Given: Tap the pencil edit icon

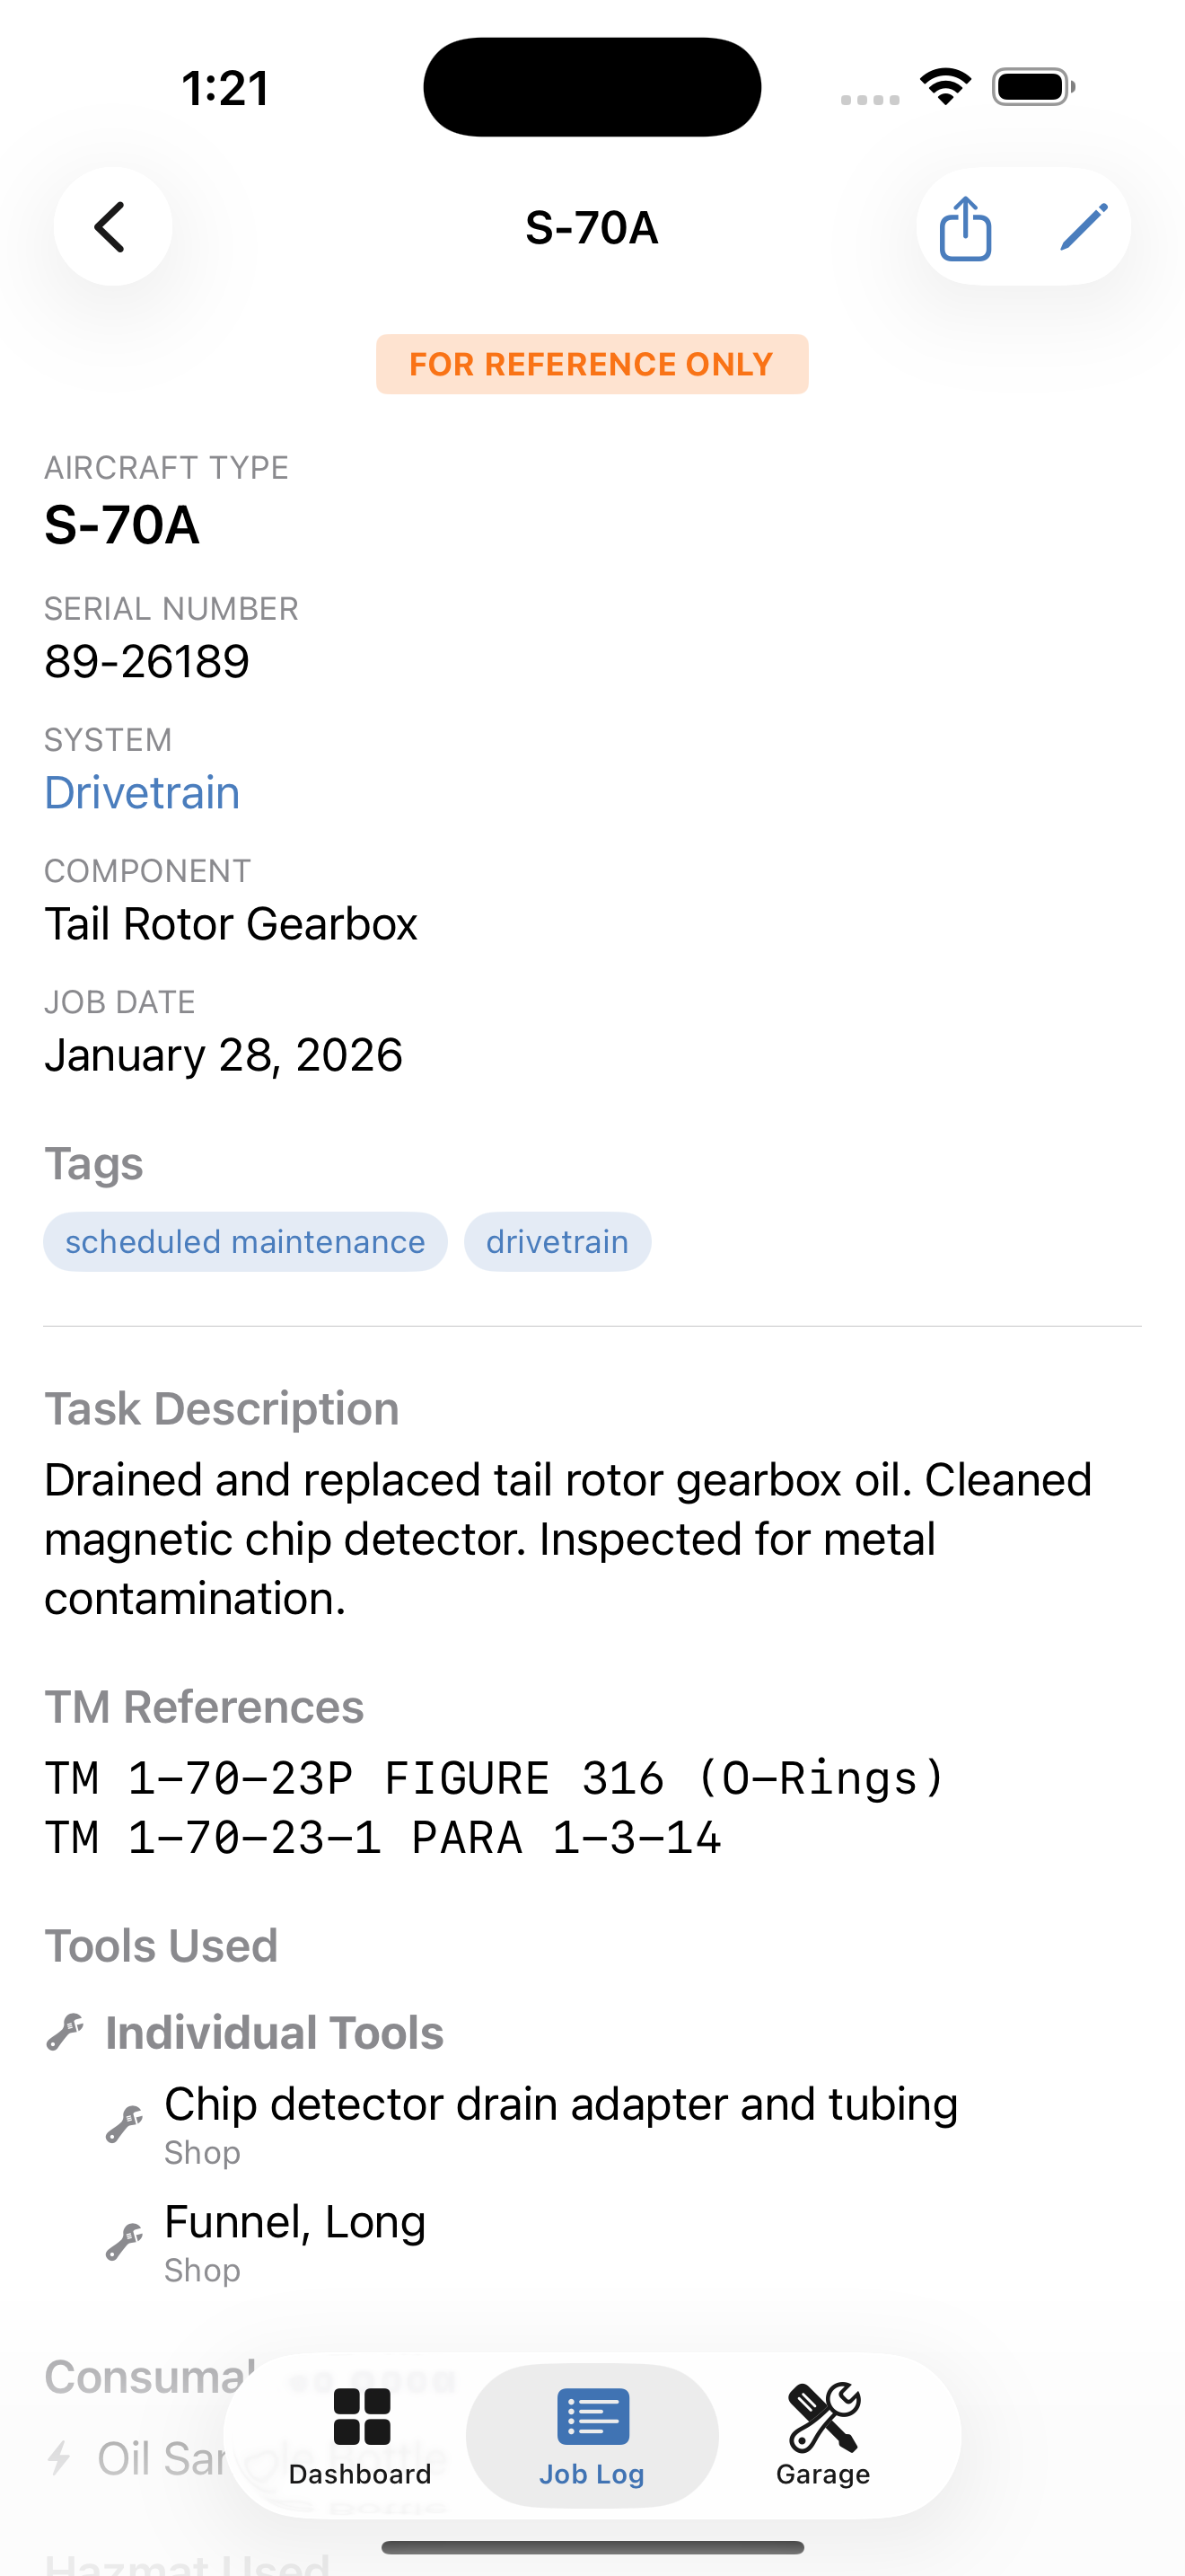Looking at the screenshot, I should point(1083,227).
